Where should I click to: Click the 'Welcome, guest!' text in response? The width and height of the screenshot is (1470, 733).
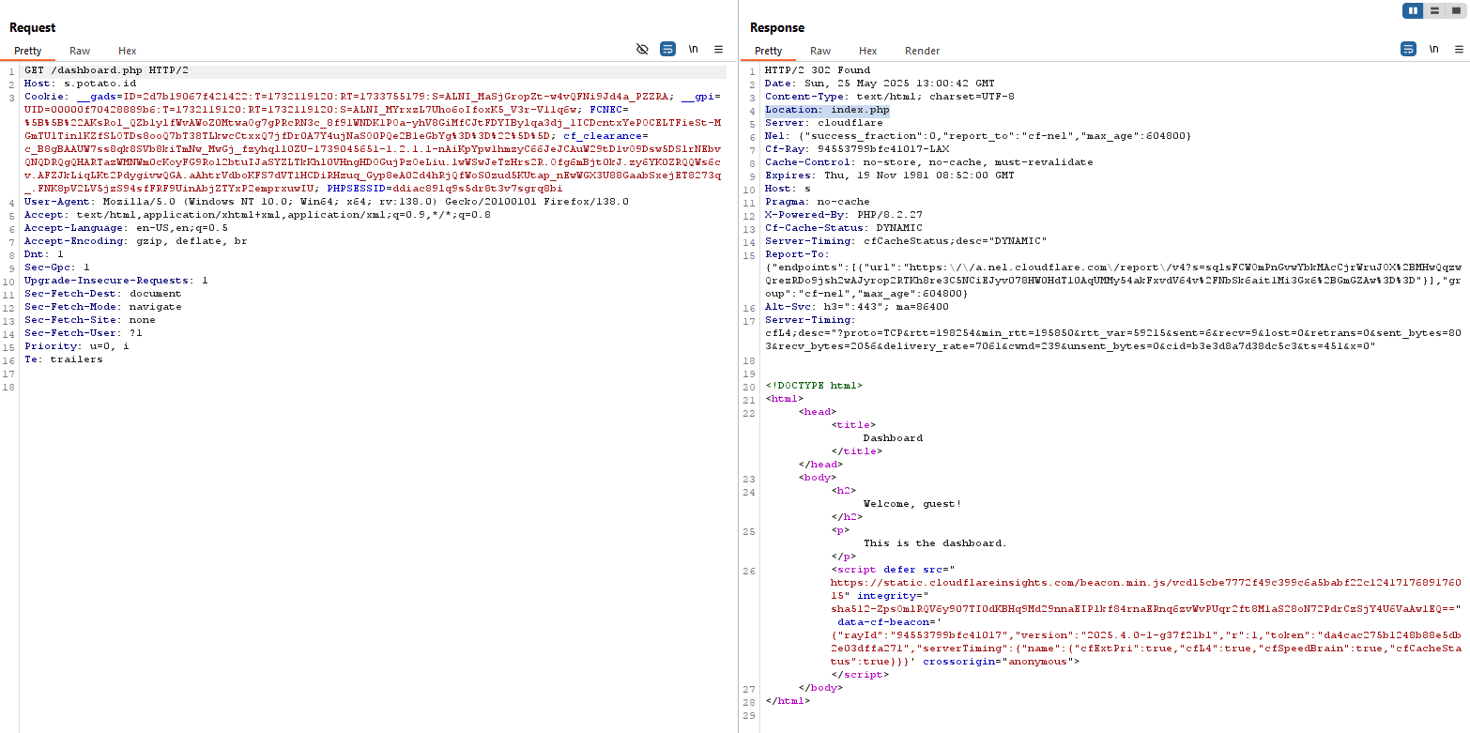click(912, 504)
